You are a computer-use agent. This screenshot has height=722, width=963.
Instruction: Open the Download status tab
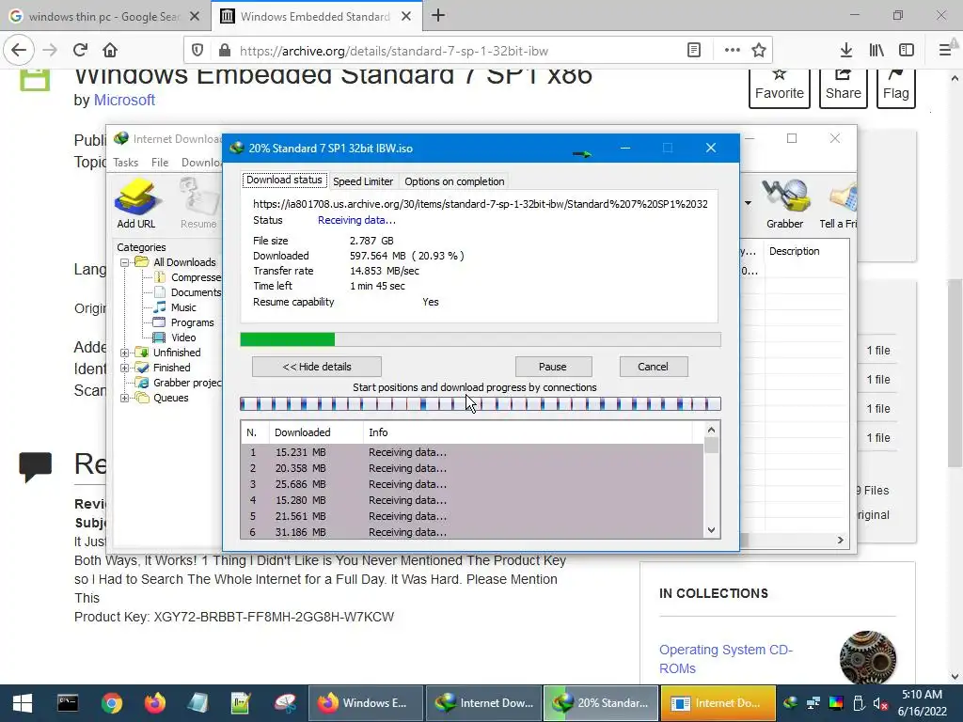click(284, 180)
